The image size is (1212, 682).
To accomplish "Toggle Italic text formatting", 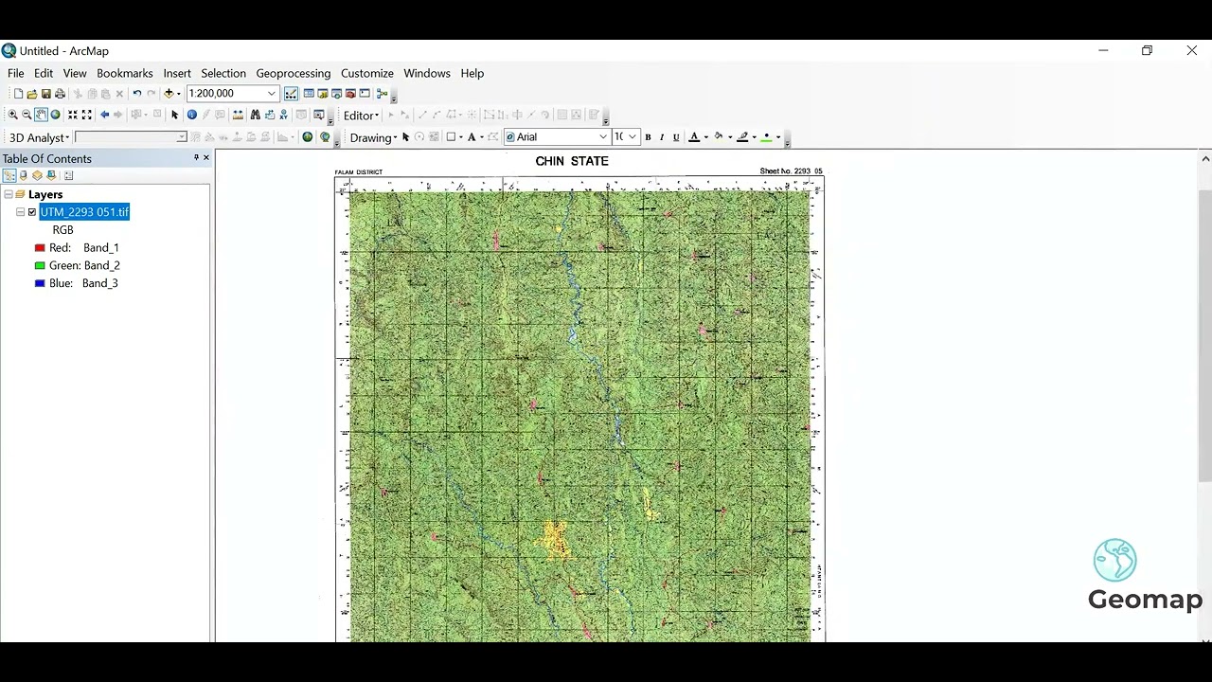I will pyautogui.click(x=662, y=137).
